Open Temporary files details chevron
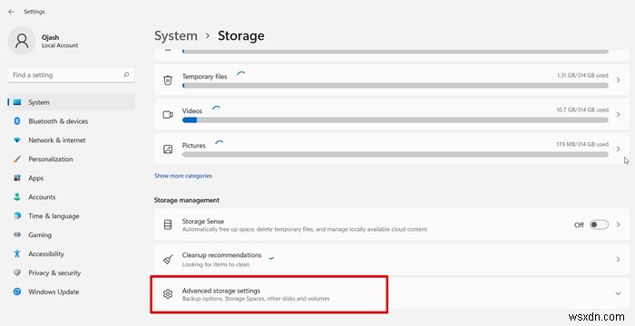The image size is (635, 326). [x=619, y=80]
